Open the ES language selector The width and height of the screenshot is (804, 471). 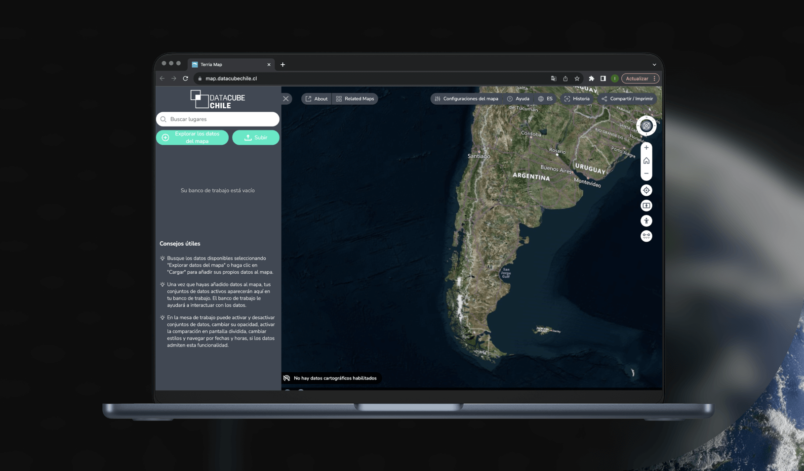[x=545, y=99]
